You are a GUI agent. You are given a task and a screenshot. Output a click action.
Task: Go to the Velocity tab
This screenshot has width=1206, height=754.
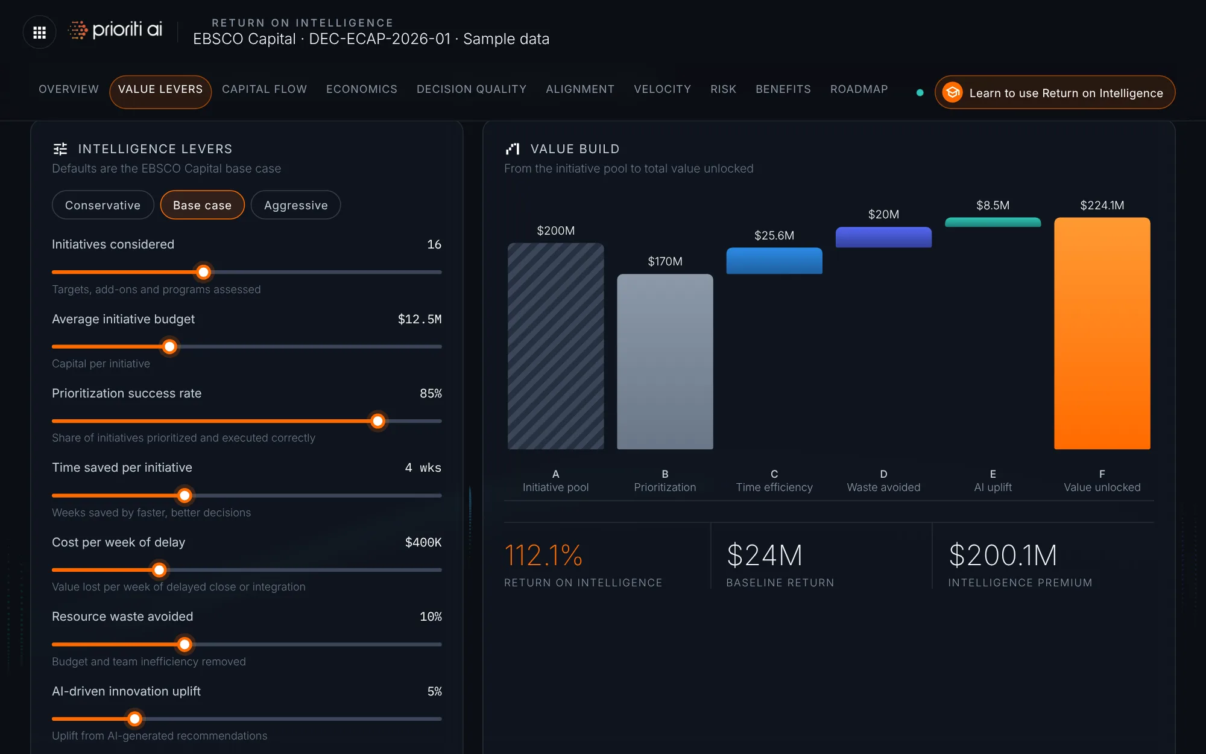[x=663, y=89]
